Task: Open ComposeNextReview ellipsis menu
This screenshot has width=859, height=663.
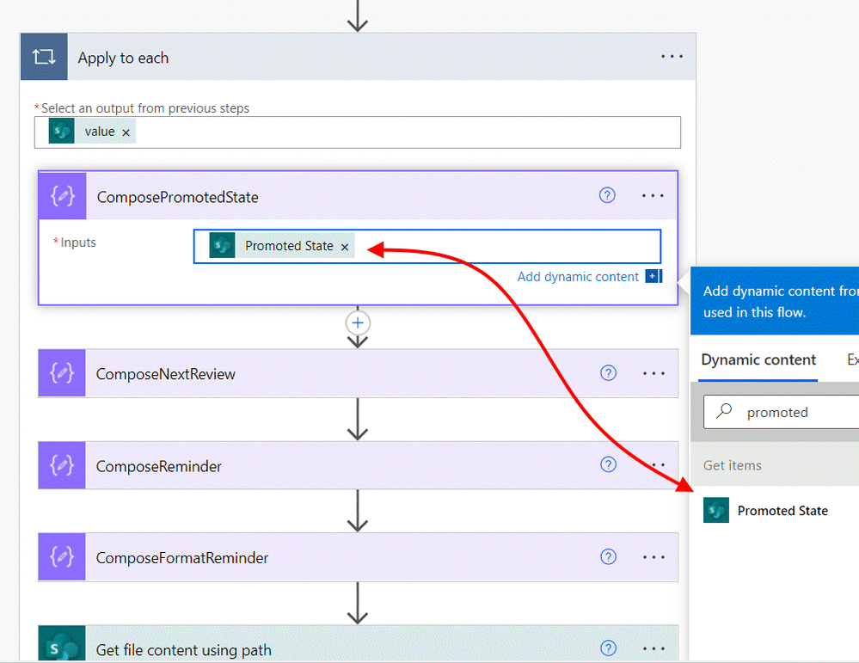Action: [x=653, y=374]
